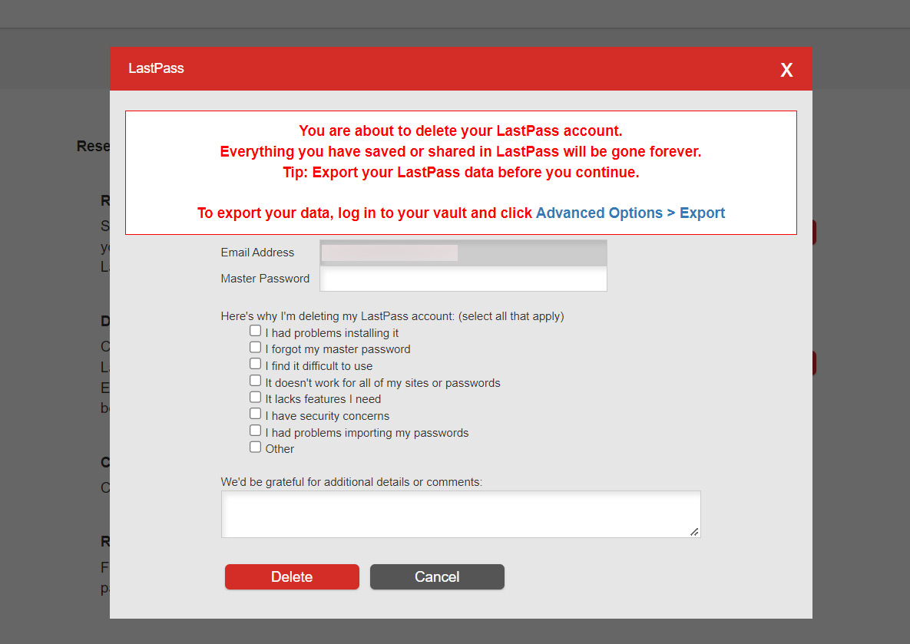Screen dimensions: 910x644
Task: Click the 'Everything you have saved' warning line
Action: pyautogui.click(x=461, y=151)
